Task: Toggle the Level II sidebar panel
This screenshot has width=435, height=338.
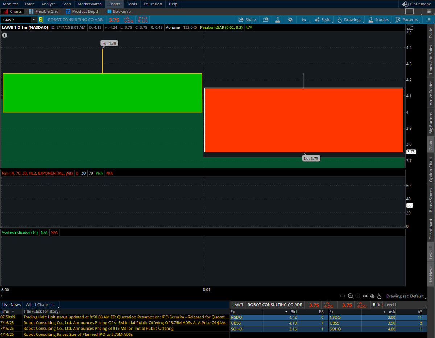Action: [x=431, y=252]
